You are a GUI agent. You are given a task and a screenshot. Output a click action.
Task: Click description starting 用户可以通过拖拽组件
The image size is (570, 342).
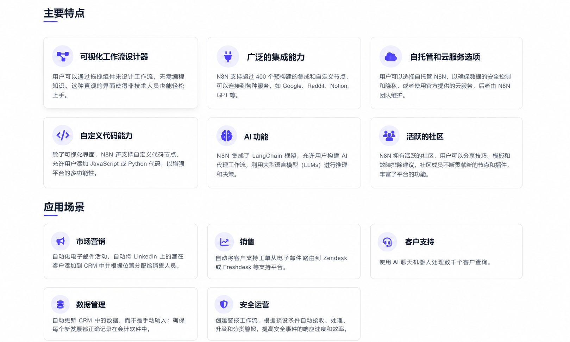[118, 86]
